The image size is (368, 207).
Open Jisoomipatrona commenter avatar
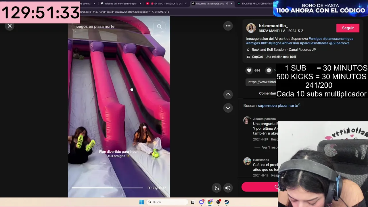click(x=247, y=120)
